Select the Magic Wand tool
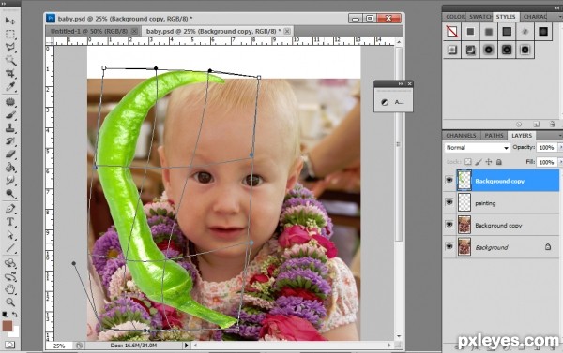 click(x=10, y=60)
